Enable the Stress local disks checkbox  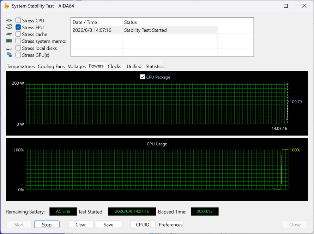click(x=18, y=48)
